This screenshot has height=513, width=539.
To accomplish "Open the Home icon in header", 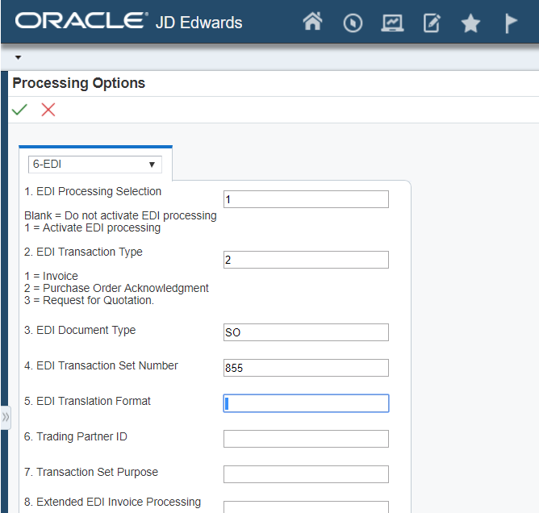I will tap(312, 22).
